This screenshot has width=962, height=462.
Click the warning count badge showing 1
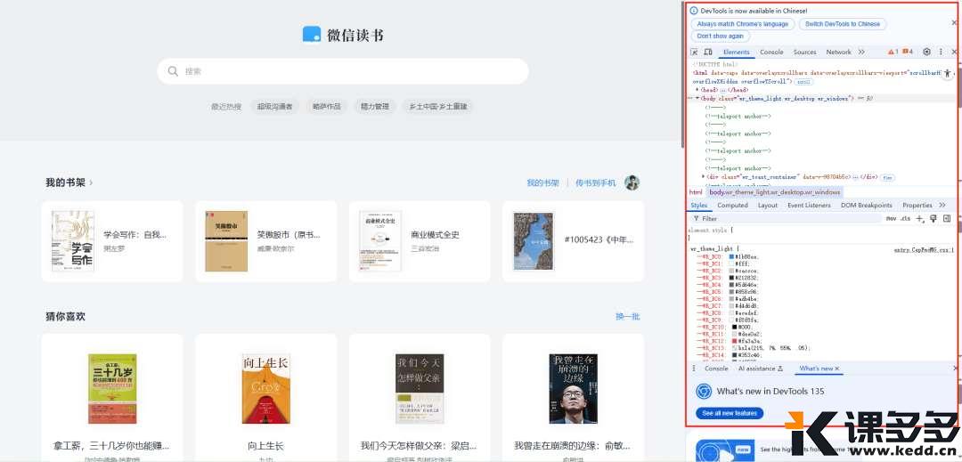coord(893,53)
